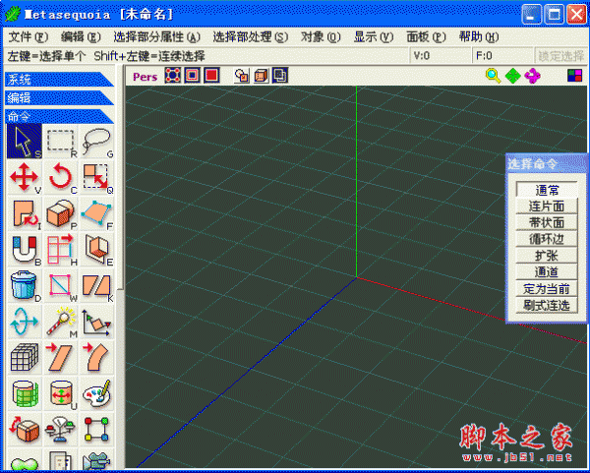Select the Magnet tool (B)

24,249
